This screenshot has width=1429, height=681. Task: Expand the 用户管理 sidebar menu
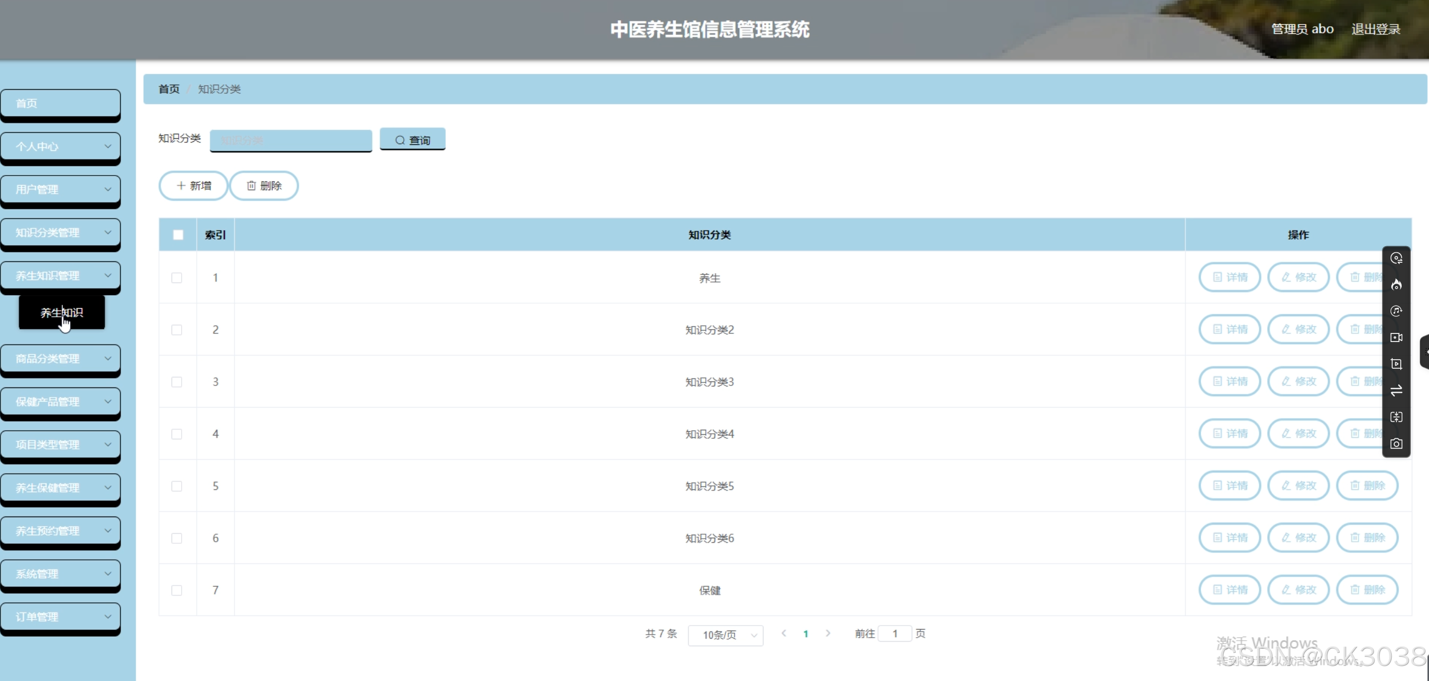tap(61, 189)
